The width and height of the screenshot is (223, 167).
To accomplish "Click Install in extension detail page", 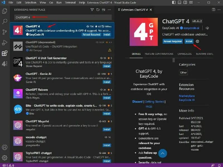I will point(189,41).
